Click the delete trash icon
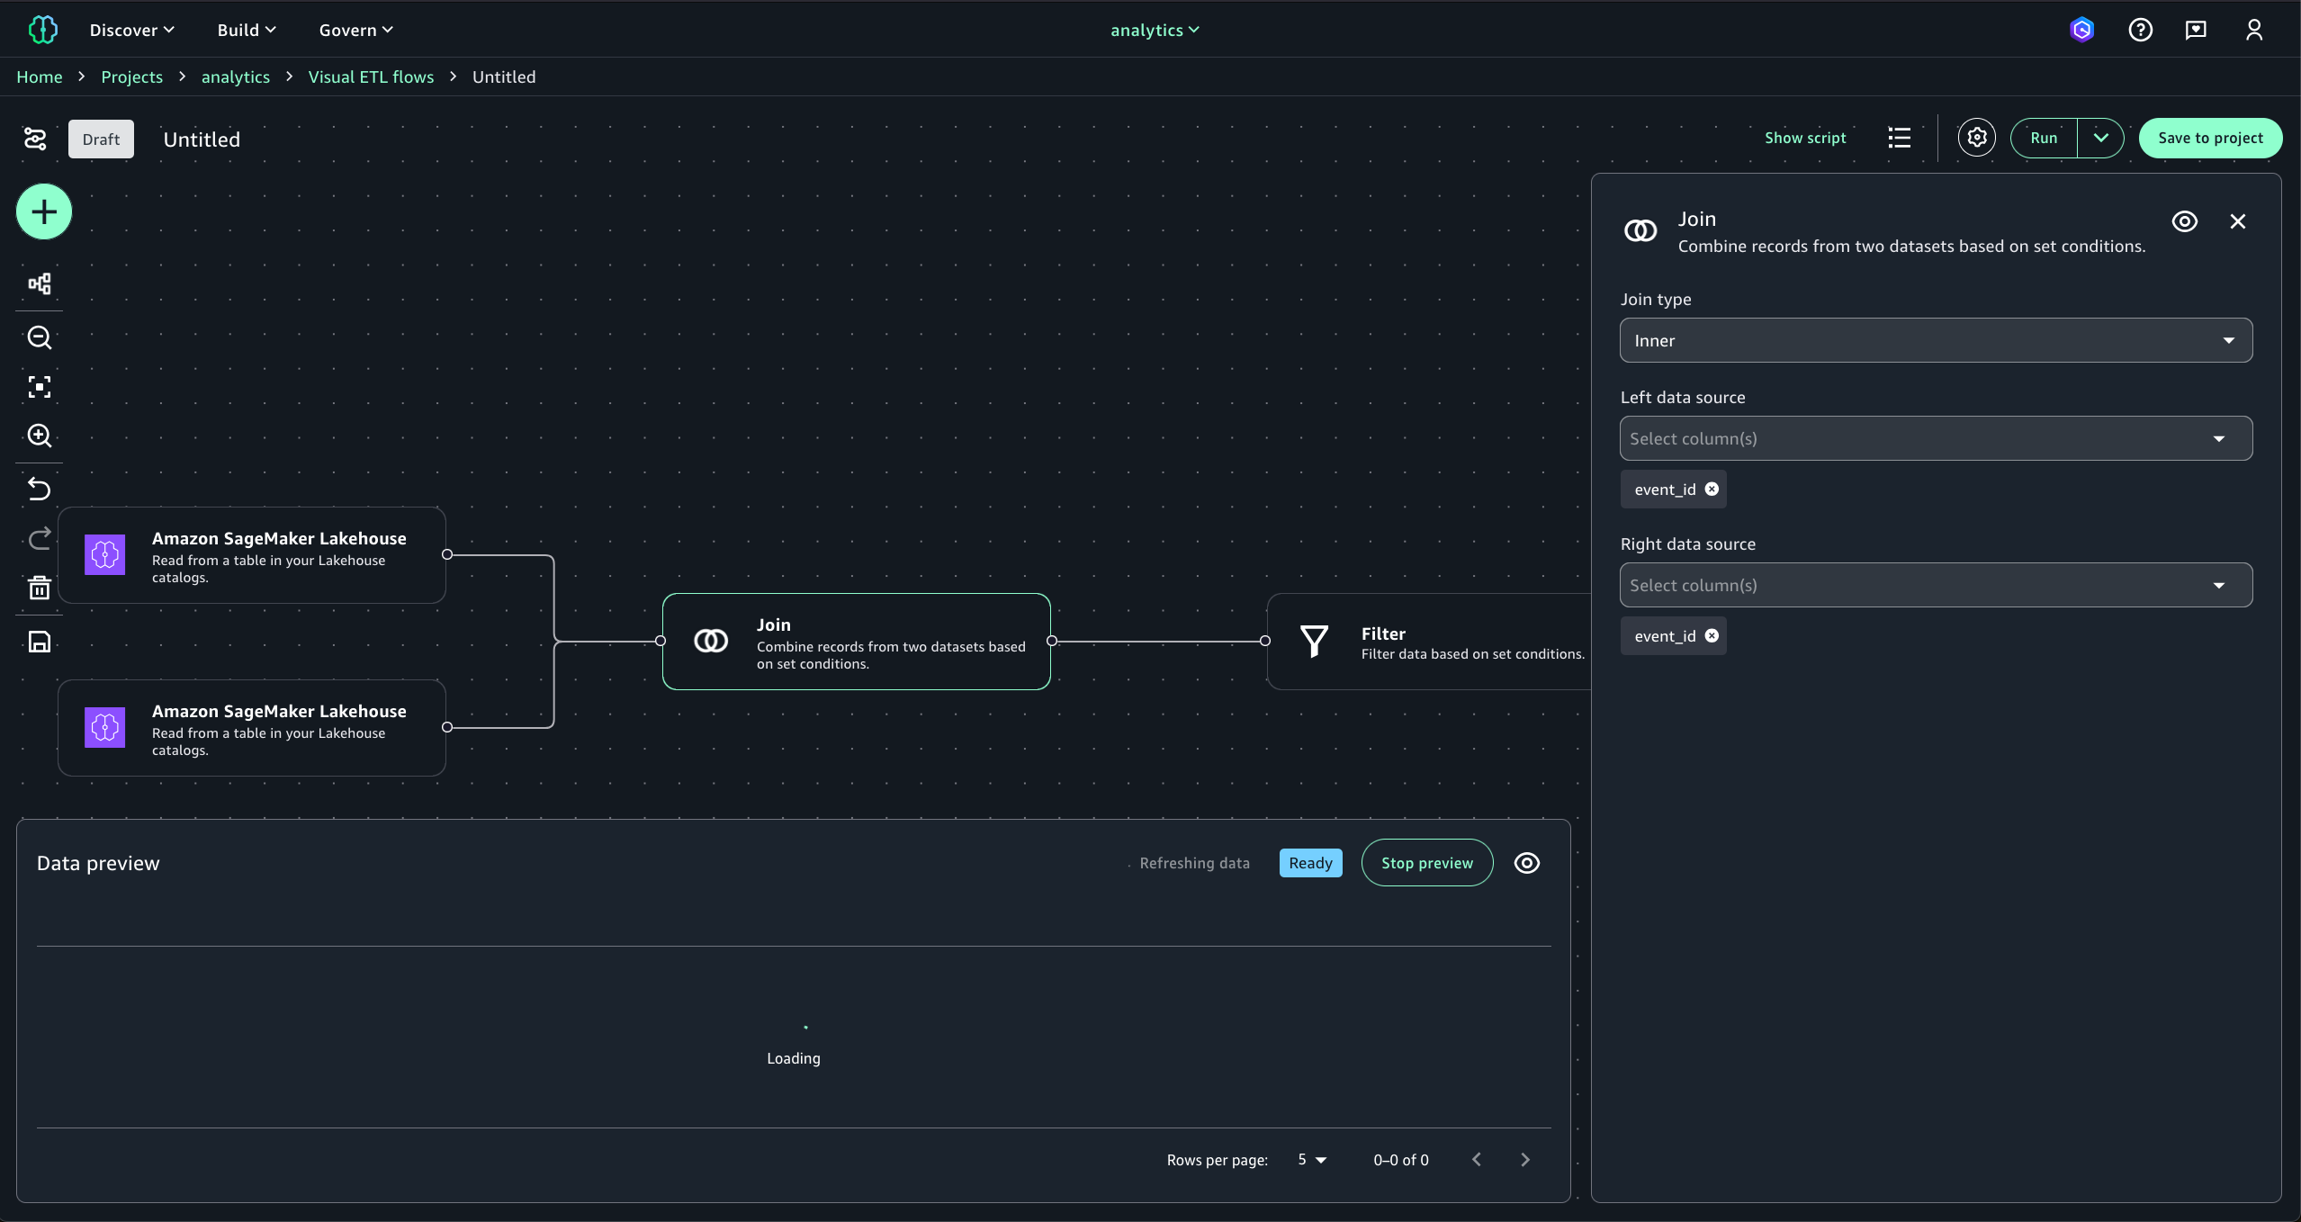This screenshot has width=2301, height=1222. [x=39, y=589]
